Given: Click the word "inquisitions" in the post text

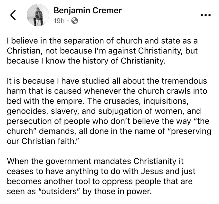Looking at the screenshot, I should (x=166, y=101).
